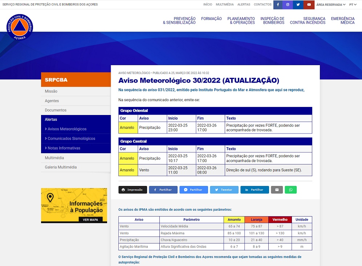Open Emergência Médica menu
Screen dimensions: 362x266
coord(343,21)
